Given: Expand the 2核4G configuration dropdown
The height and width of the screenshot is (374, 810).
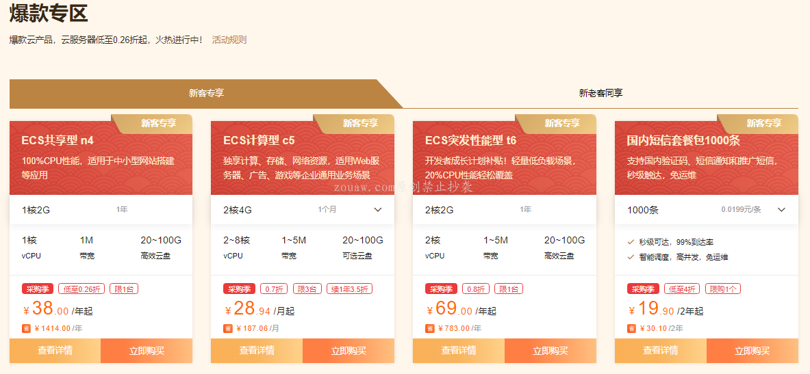Looking at the screenshot, I should pyautogui.click(x=377, y=210).
